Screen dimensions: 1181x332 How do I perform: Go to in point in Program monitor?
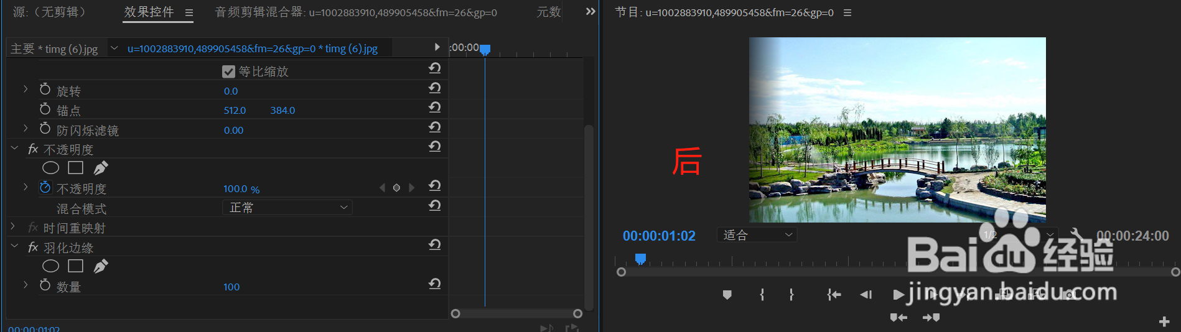click(834, 295)
